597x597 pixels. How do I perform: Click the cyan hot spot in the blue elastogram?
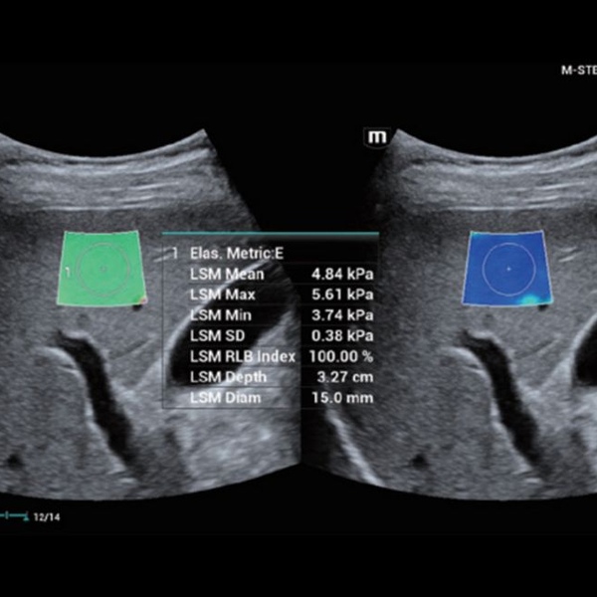pos(529,299)
